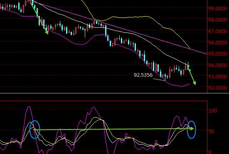229x154 pixels.
Task: Click the 95.0000 price axis label
Action: coord(218,54)
